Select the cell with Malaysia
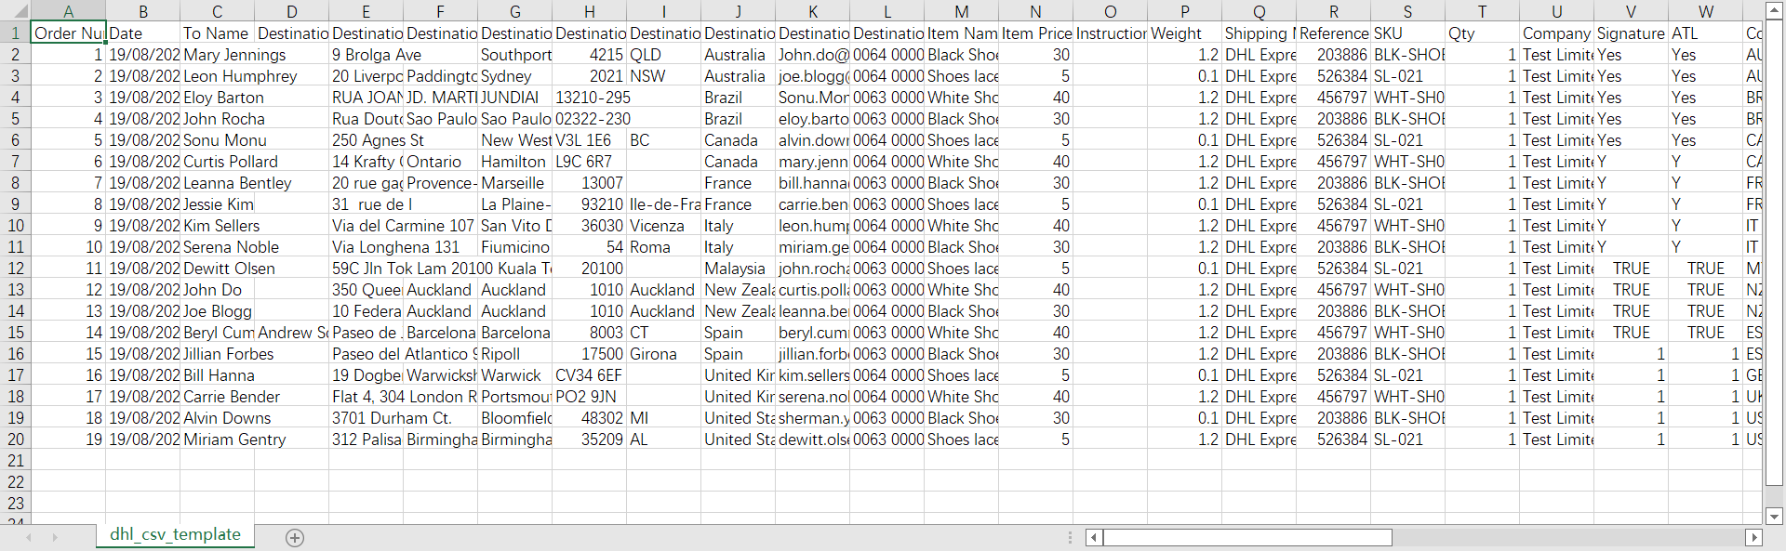1786x551 pixels. 738,269
